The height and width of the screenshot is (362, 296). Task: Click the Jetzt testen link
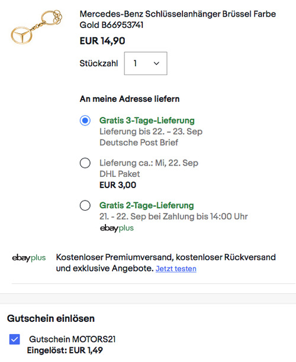click(176, 269)
